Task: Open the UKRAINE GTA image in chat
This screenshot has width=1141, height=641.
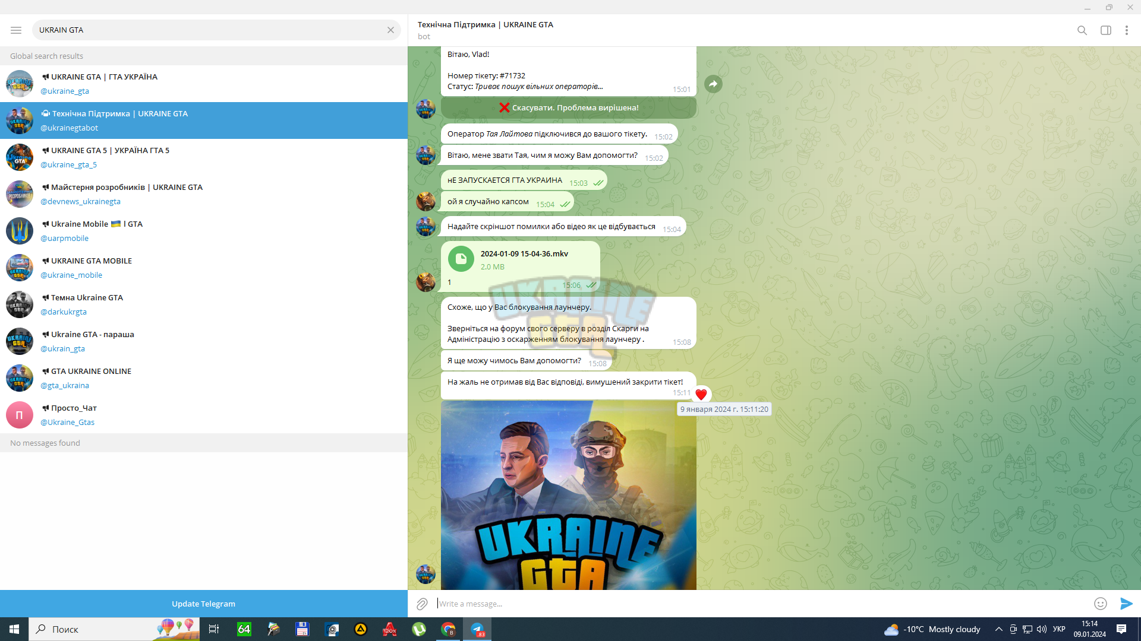Action: [x=569, y=495]
